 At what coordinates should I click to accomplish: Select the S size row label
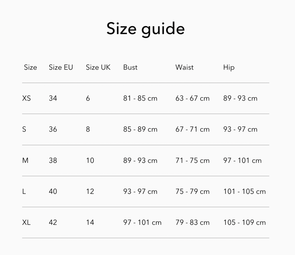tap(24, 129)
